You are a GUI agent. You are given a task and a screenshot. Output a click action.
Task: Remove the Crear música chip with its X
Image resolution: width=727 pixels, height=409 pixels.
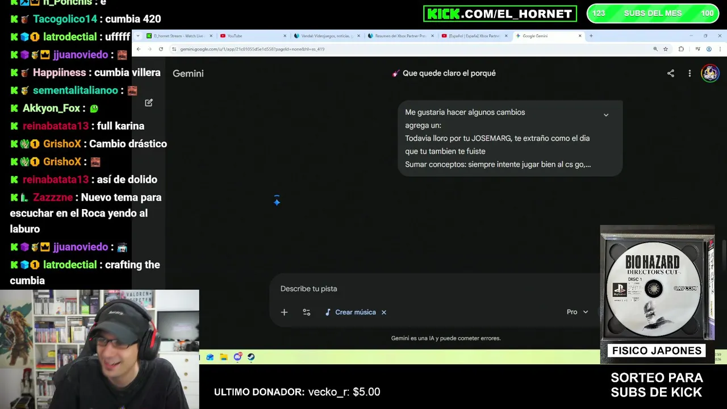(x=384, y=312)
